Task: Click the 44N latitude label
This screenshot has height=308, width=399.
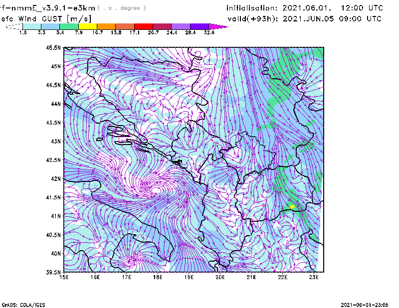Action: tap(56, 104)
